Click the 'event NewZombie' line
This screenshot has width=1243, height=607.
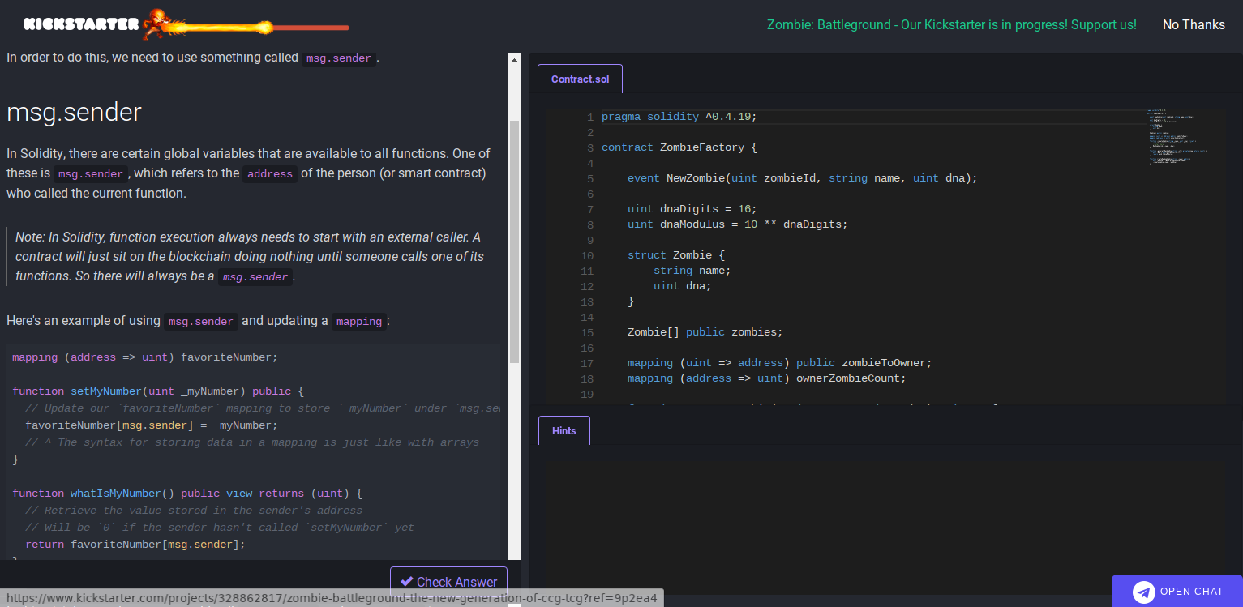pos(802,178)
